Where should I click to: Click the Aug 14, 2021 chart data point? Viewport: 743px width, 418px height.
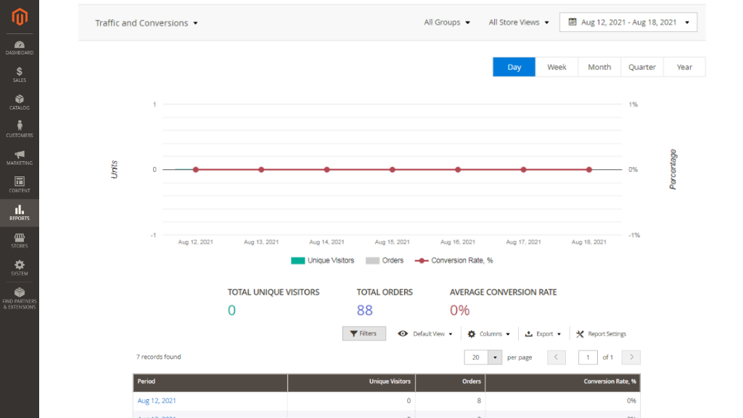point(327,170)
